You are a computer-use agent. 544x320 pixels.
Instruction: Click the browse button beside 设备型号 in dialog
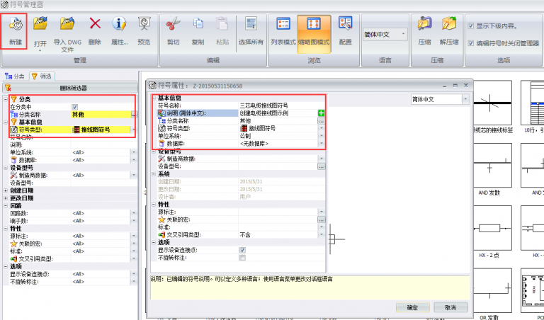(322, 166)
